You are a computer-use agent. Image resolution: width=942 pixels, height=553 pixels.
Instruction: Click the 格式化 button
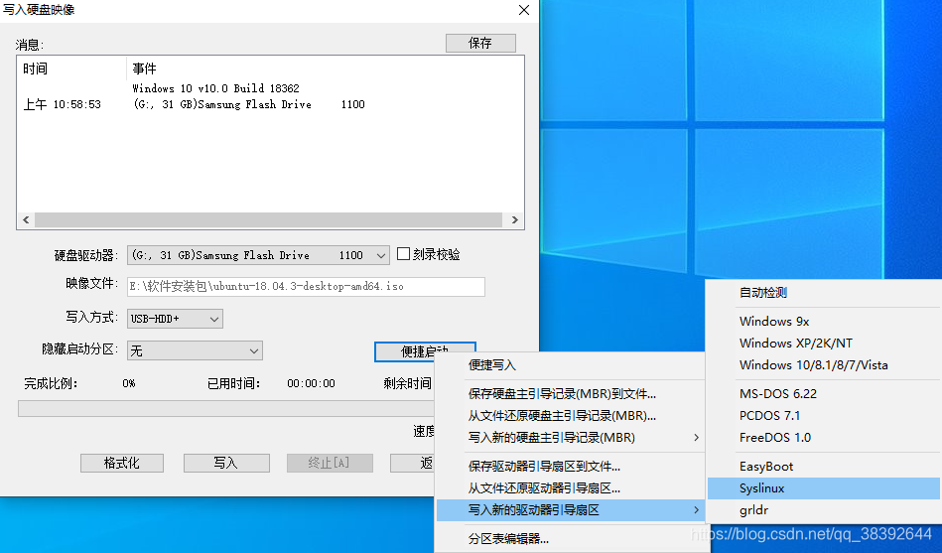pos(122,463)
